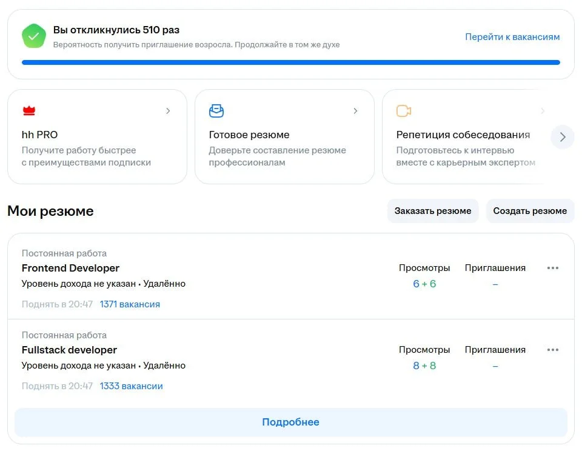
Task: Click Готовое резюме card title
Action: point(249,135)
